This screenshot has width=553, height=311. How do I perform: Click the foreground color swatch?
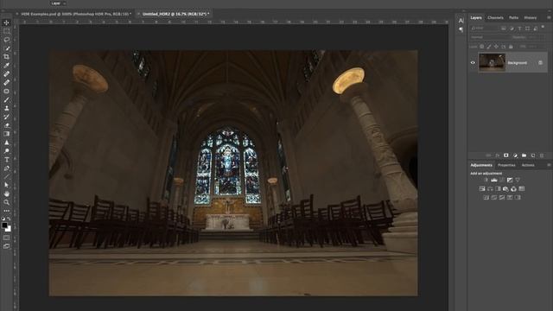4,225
